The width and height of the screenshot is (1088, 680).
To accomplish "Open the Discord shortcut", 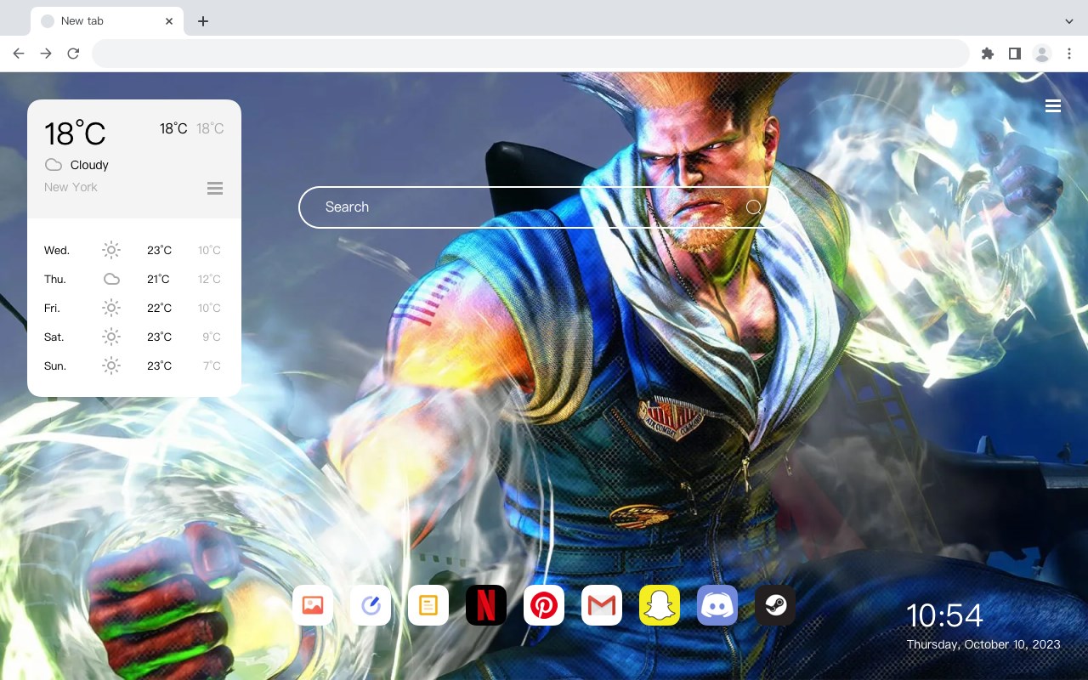I will tap(717, 605).
